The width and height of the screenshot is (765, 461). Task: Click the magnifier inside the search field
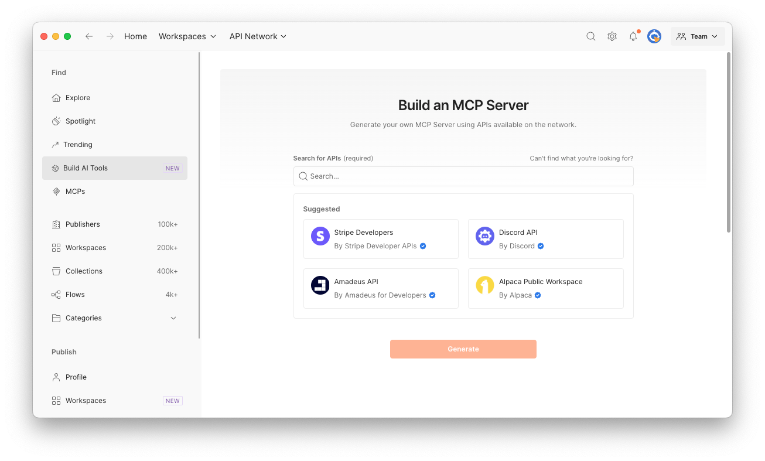click(x=303, y=176)
